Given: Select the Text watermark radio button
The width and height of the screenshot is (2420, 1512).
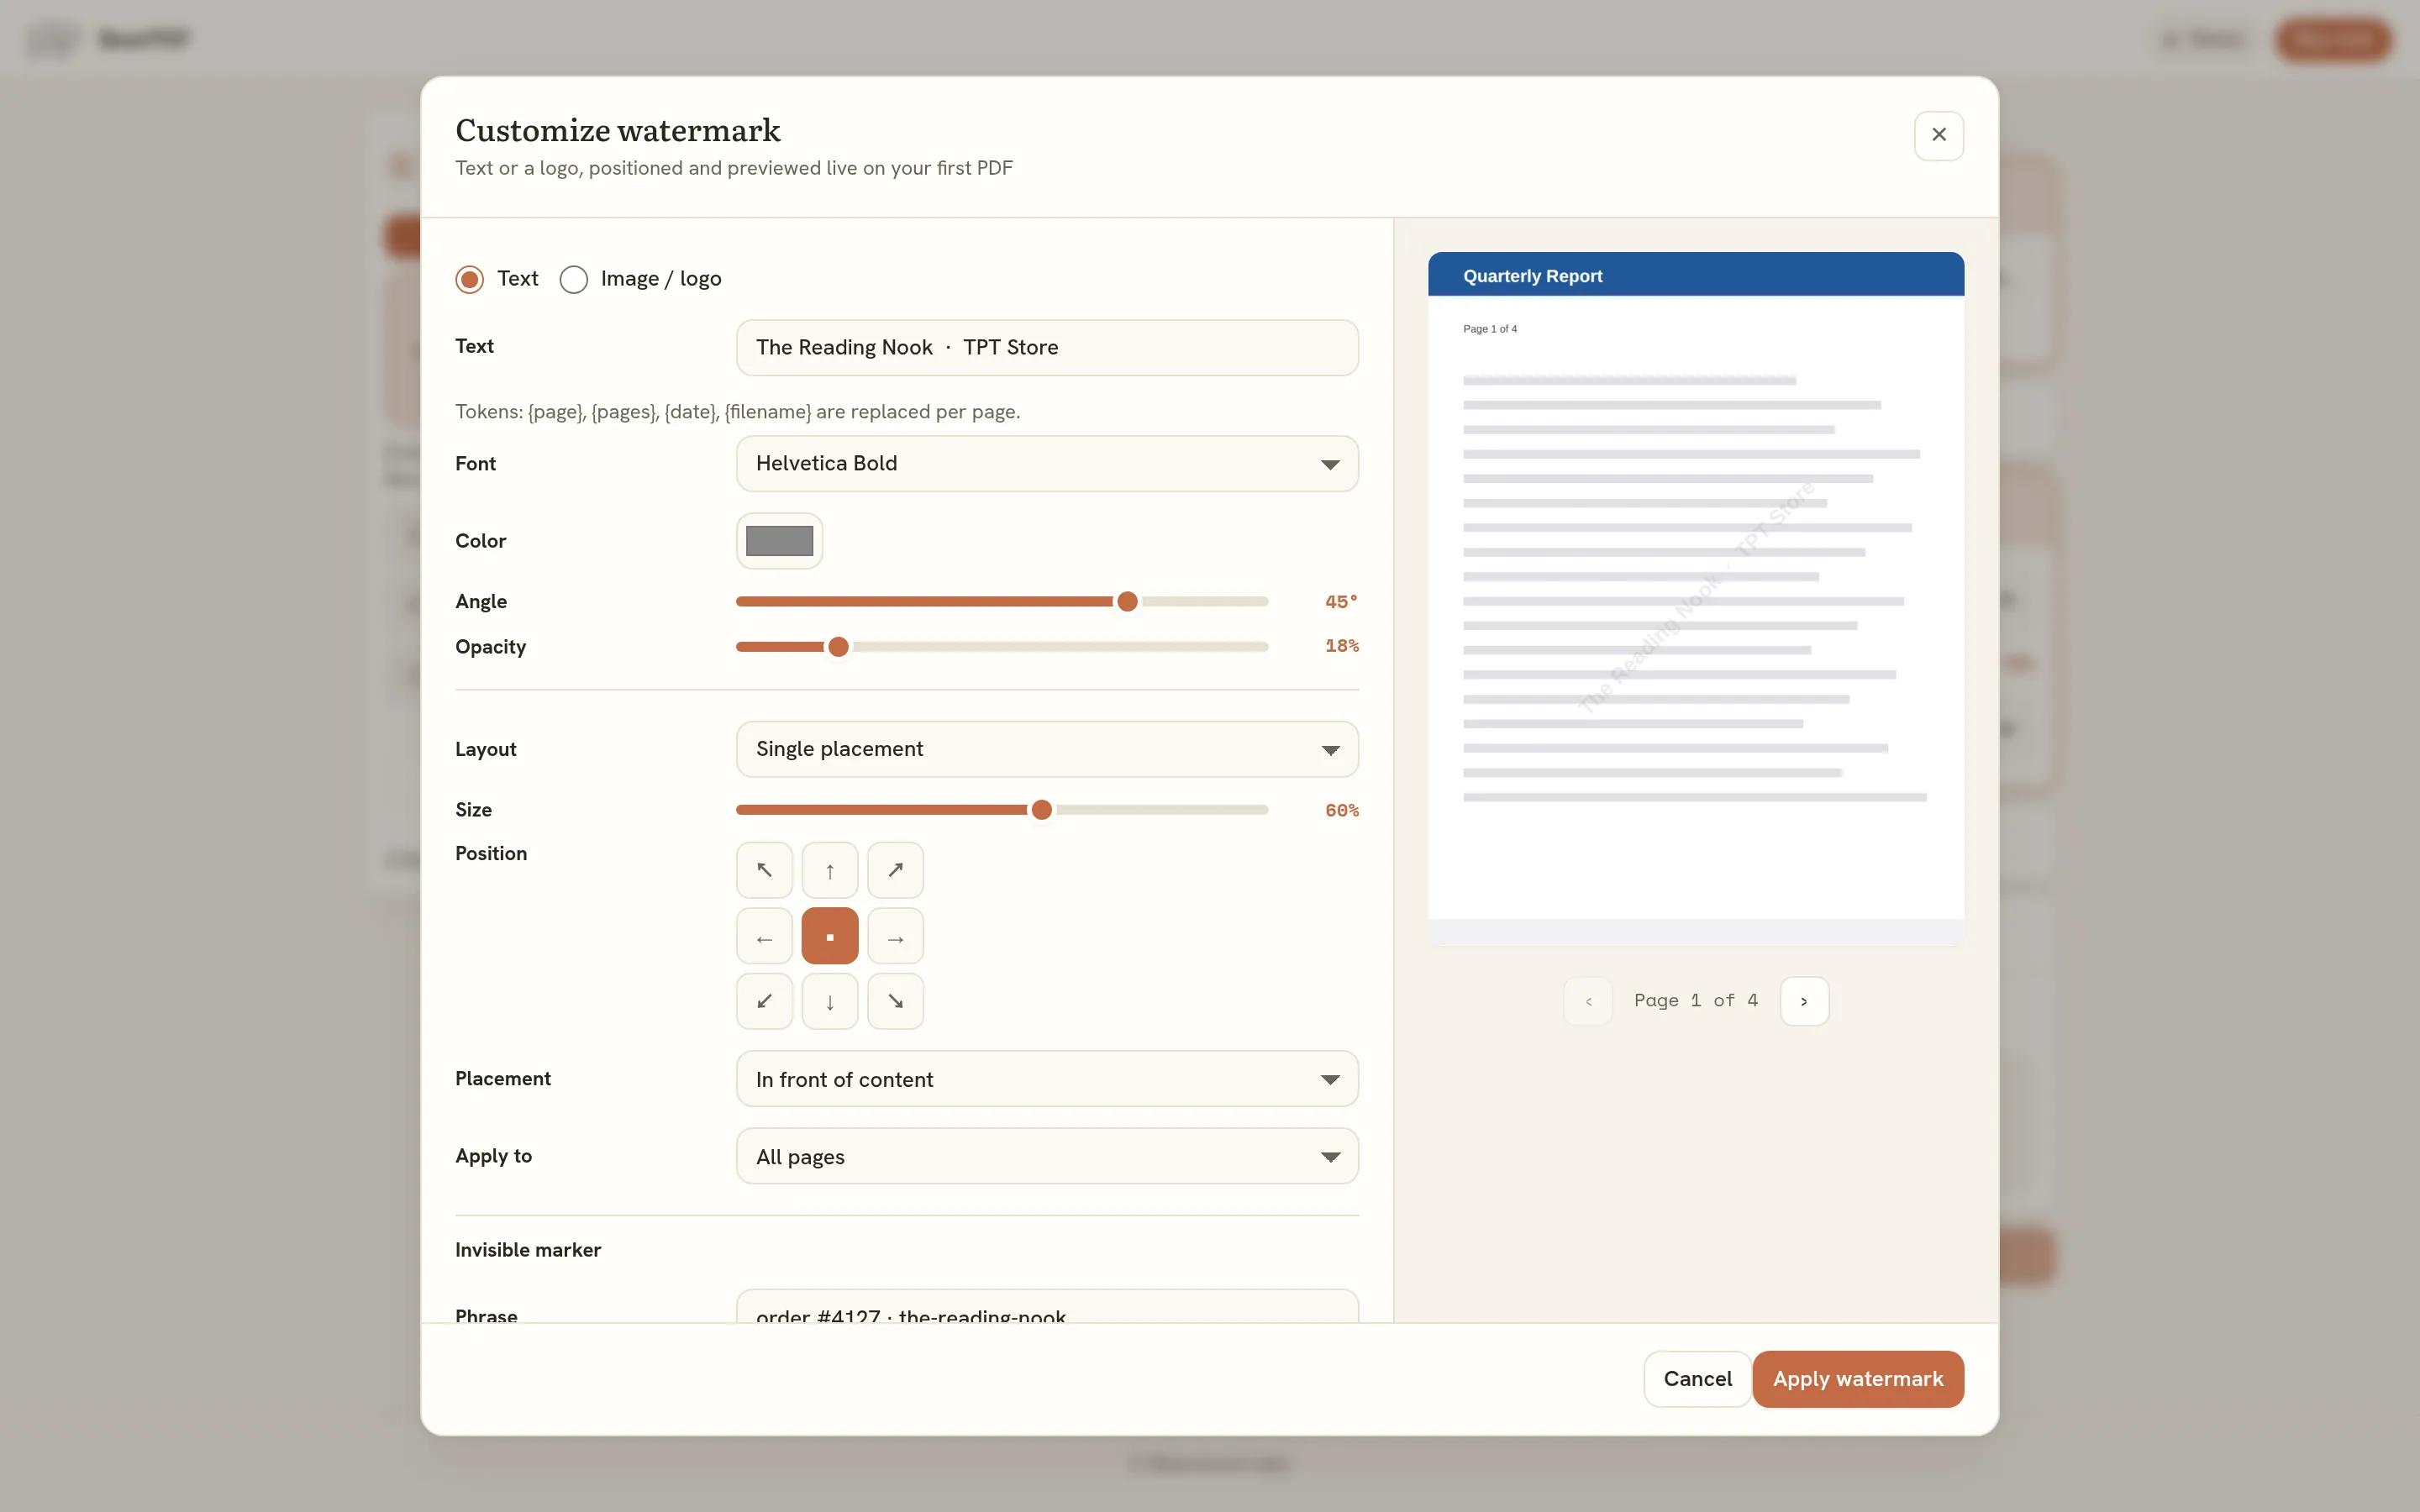Looking at the screenshot, I should [469, 279].
